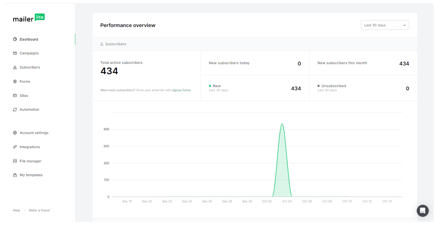Click the Sites window icon
This screenshot has width=437, height=225.
15,95
